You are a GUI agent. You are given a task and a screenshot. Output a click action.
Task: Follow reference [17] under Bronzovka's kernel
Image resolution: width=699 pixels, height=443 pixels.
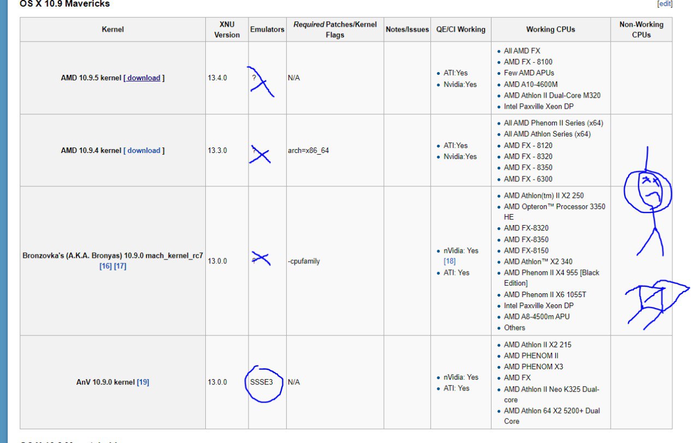pos(120,266)
